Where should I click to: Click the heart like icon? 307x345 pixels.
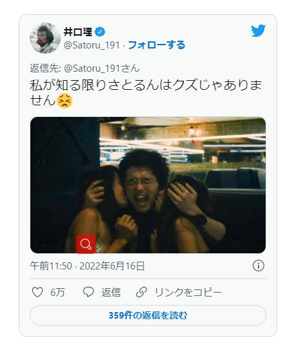(x=37, y=292)
